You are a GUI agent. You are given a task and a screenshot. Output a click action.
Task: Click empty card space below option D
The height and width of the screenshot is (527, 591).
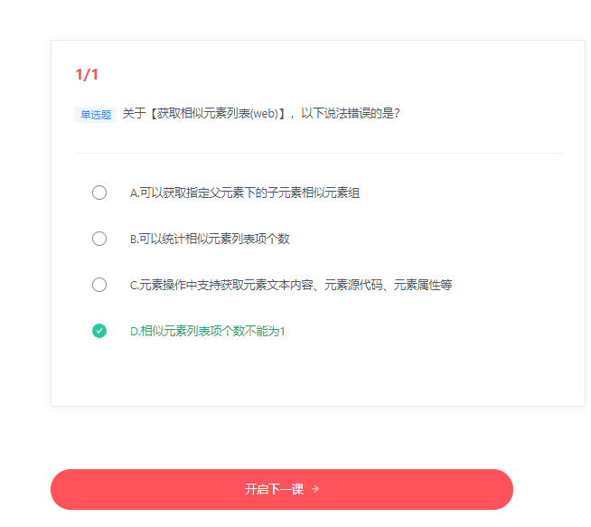[x=318, y=375]
